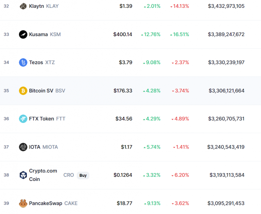Open the PancakeSwap CAKE name link
The width and height of the screenshot is (261, 214).
tap(53, 203)
